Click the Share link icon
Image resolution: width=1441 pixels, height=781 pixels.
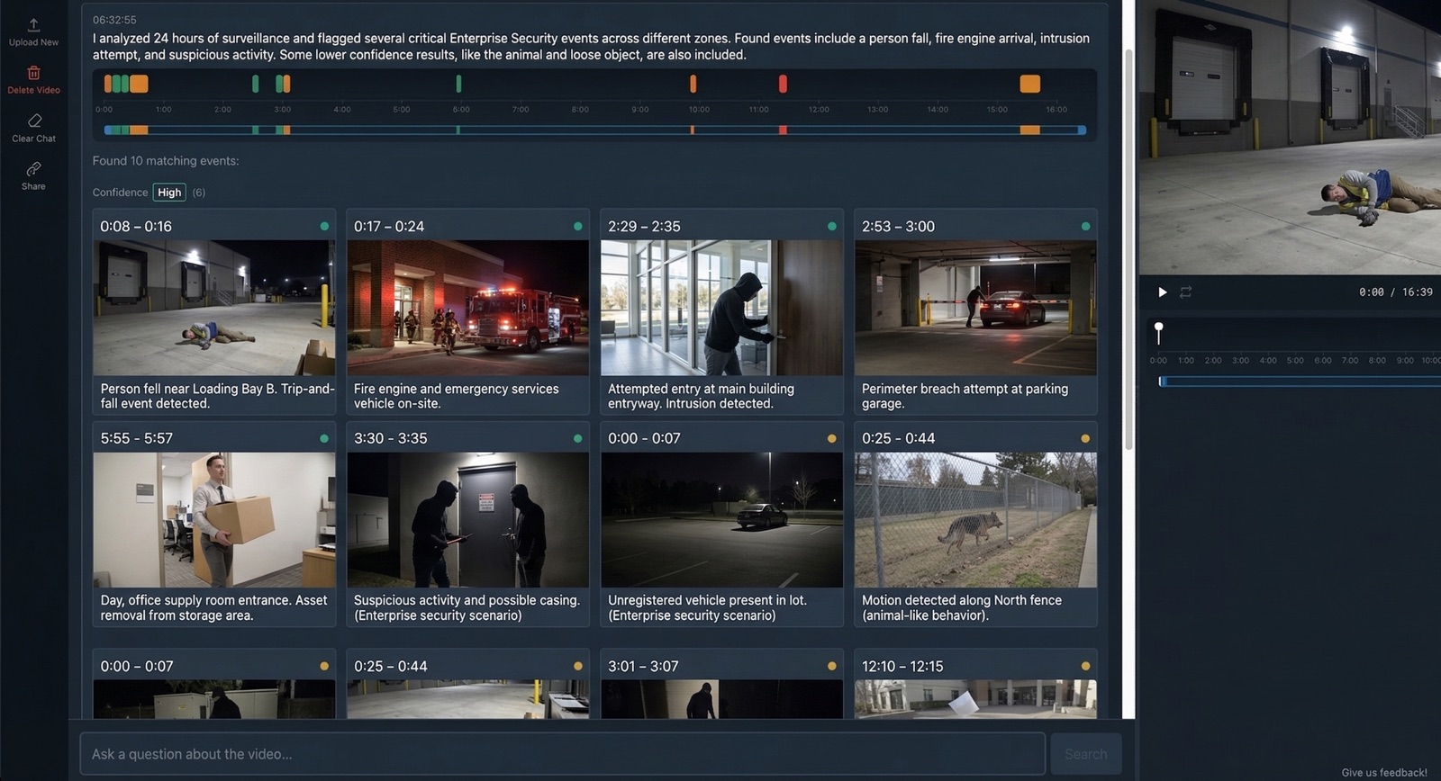coord(33,169)
